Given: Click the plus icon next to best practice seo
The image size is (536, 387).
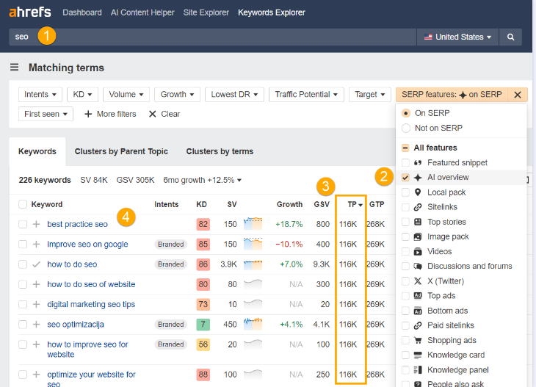Looking at the screenshot, I should click(36, 224).
